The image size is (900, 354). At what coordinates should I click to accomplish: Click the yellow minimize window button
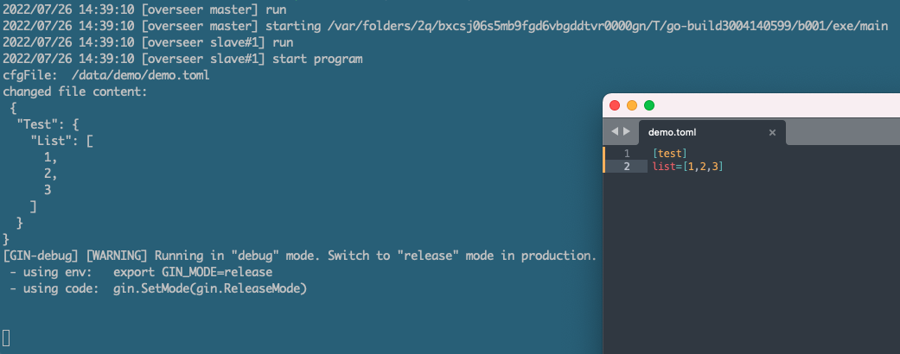pyautogui.click(x=632, y=105)
